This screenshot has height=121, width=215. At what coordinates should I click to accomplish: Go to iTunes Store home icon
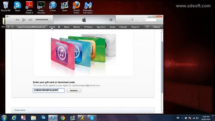click(x=59, y=27)
